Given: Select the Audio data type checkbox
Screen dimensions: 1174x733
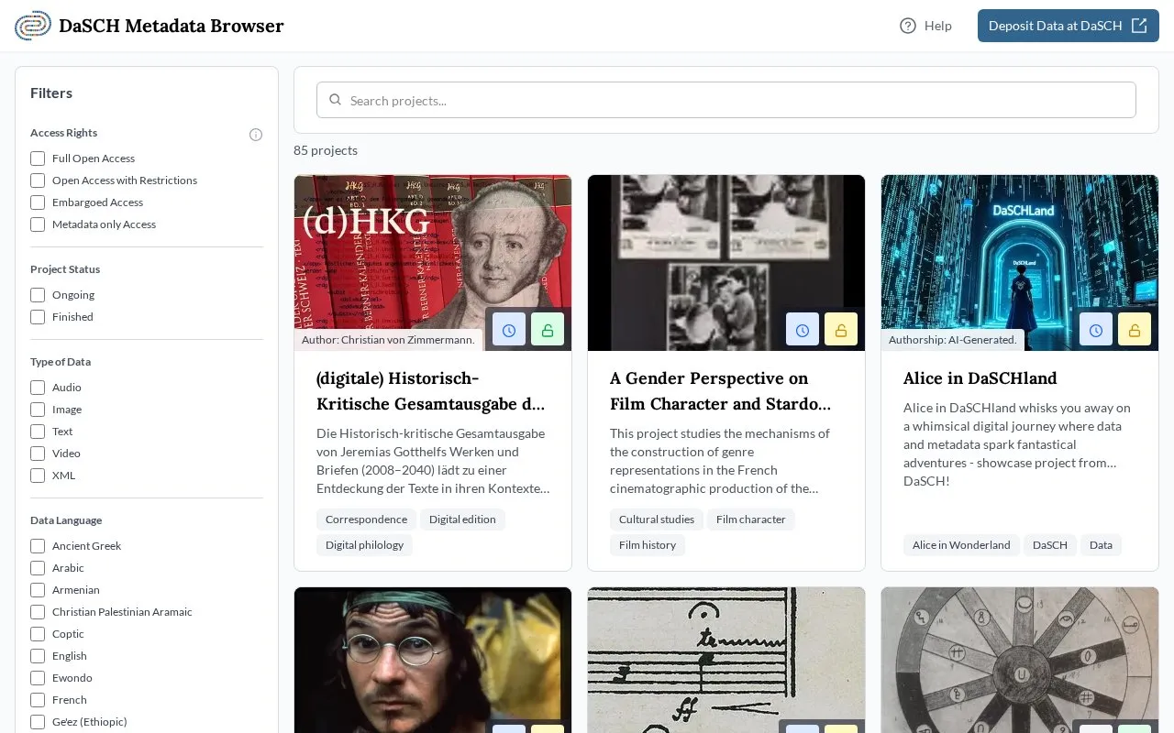Looking at the screenshot, I should coord(38,388).
